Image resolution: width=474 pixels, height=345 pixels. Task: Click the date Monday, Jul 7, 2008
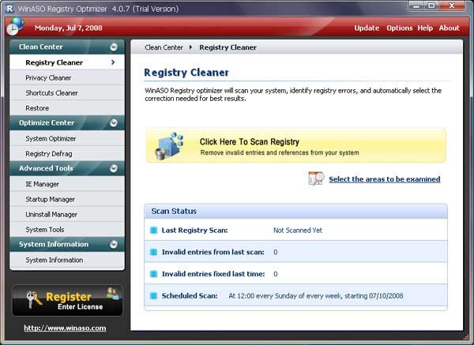pyautogui.click(x=68, y=28)
